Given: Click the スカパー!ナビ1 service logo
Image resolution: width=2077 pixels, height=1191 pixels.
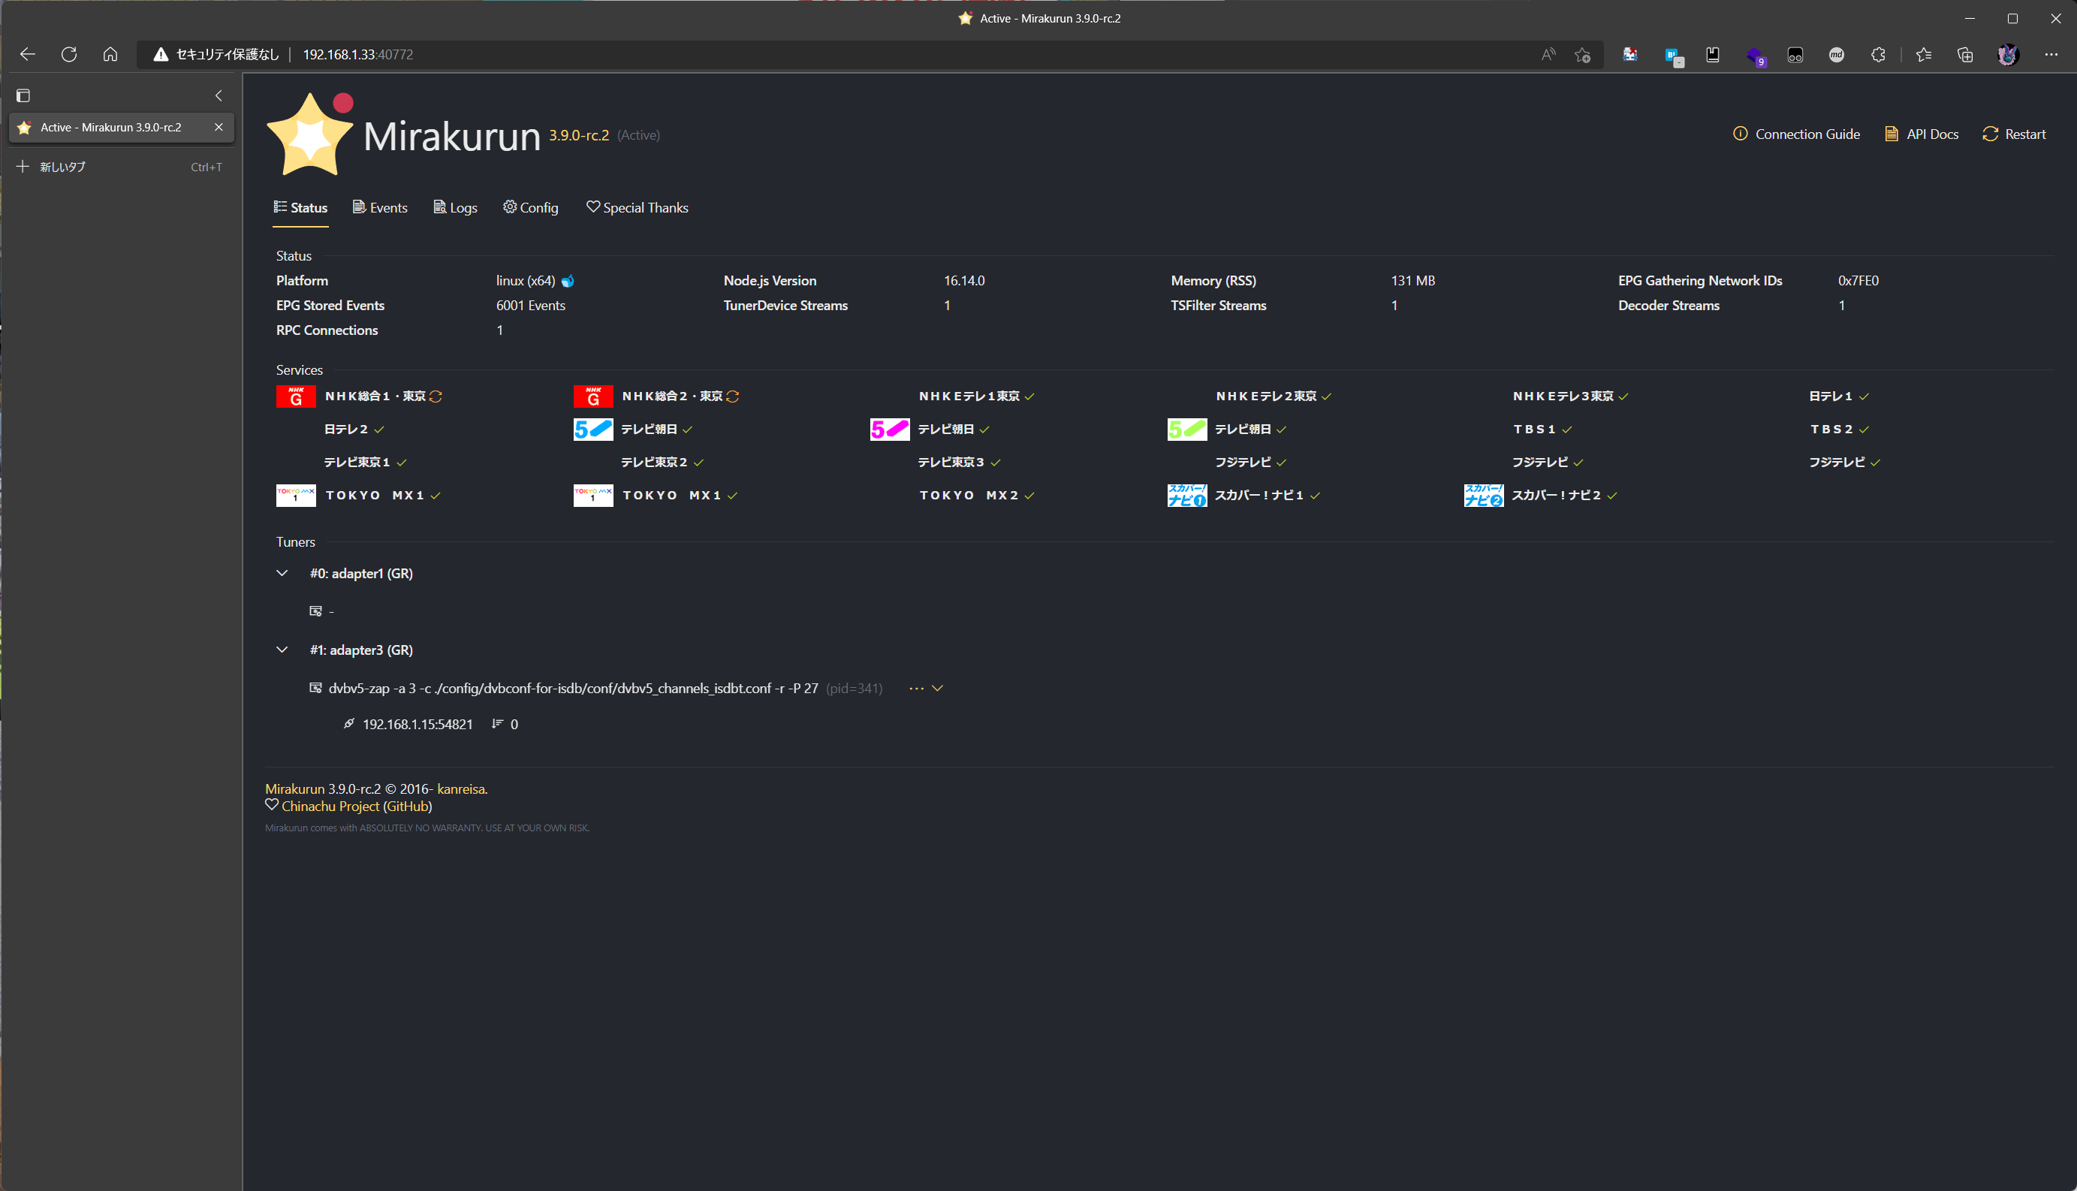Looking at the screenshot, I should click(1186, 495).
